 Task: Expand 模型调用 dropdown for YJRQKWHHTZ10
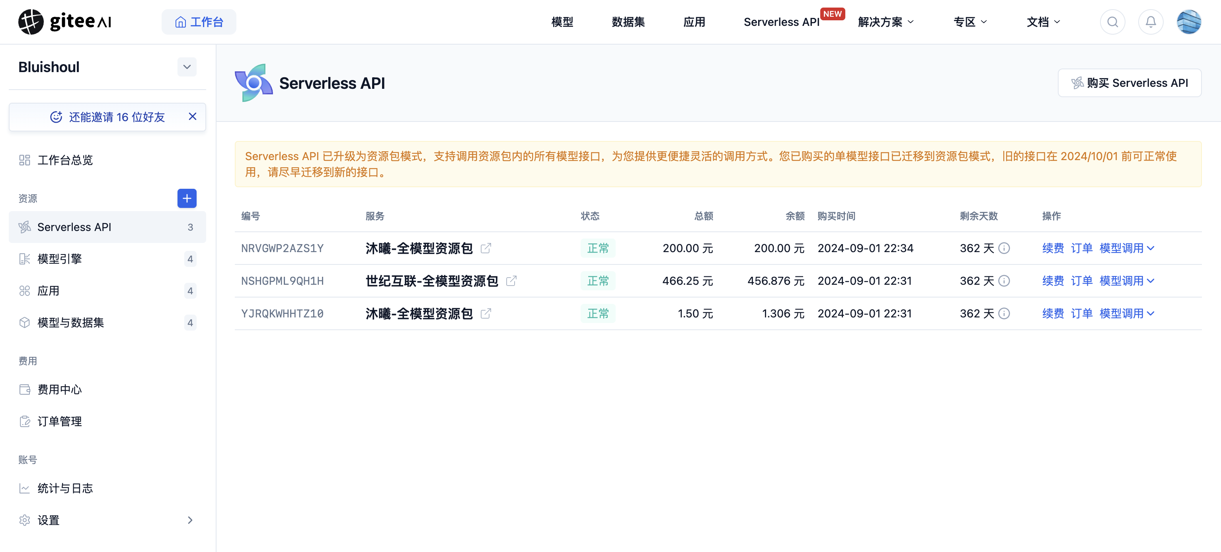(x=1127, y=313)
